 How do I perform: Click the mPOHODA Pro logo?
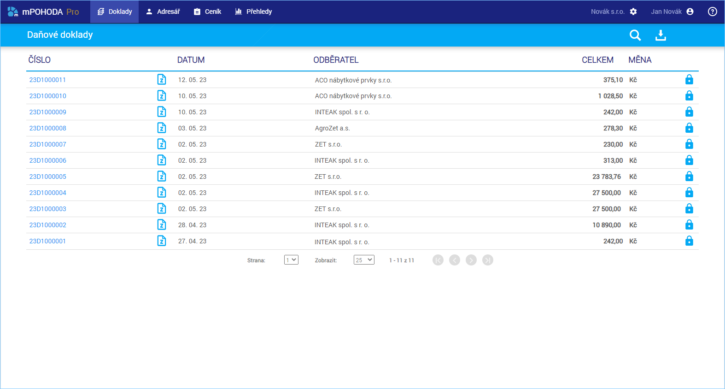(43, 12)
